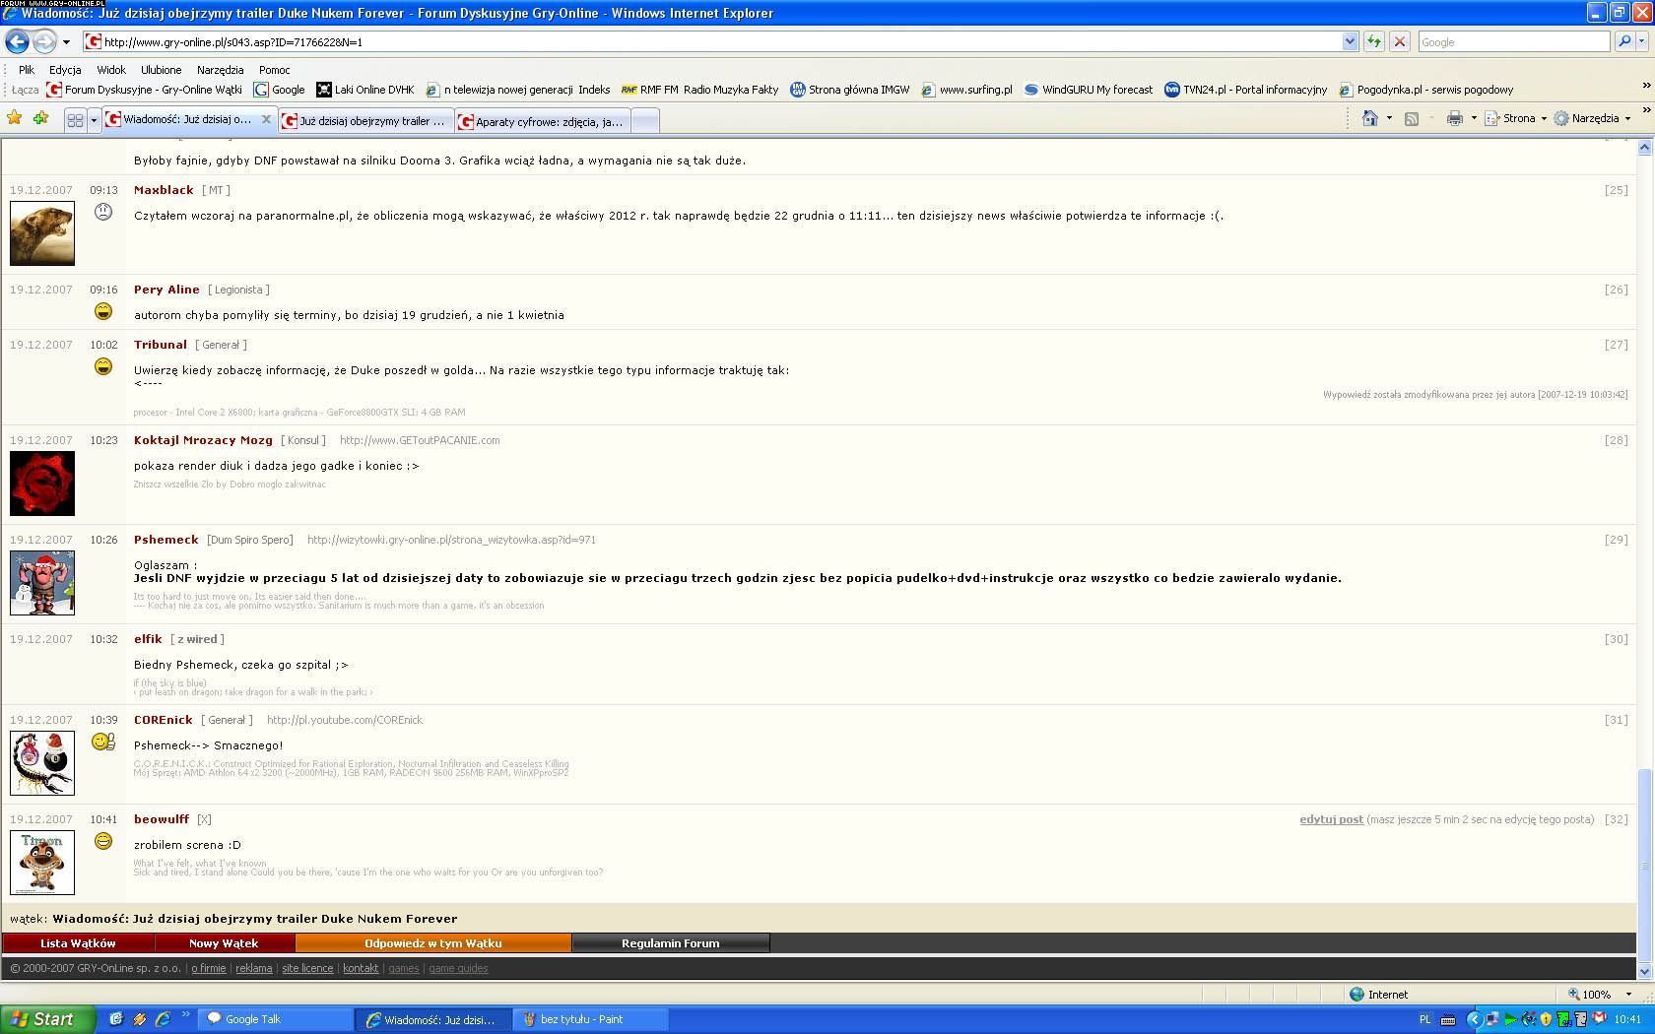Open the Narzędzia command bar dropdown
Image resolution: width=1655 pixels, height=1034 pixels.
click(1594, 118)
